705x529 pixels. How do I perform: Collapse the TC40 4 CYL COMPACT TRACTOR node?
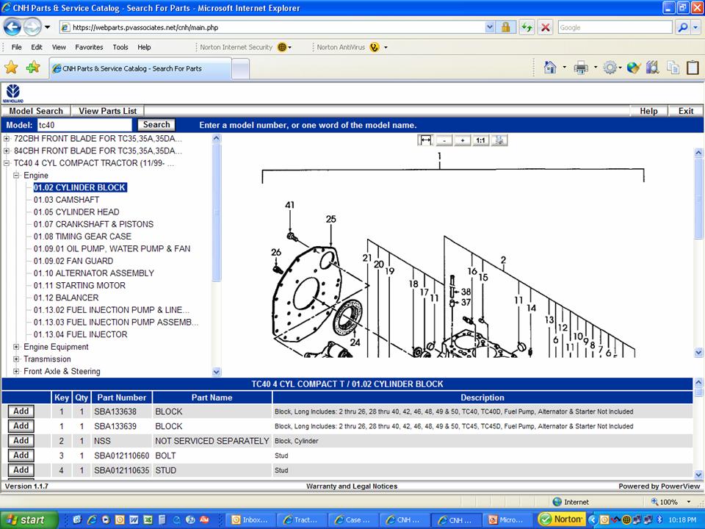pyautogui.click(x=7, y=163)
